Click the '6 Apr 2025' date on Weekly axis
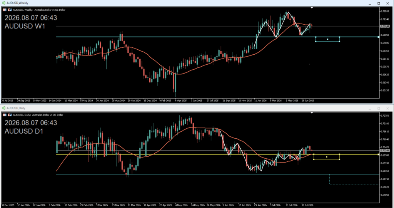 click(181, 101)
